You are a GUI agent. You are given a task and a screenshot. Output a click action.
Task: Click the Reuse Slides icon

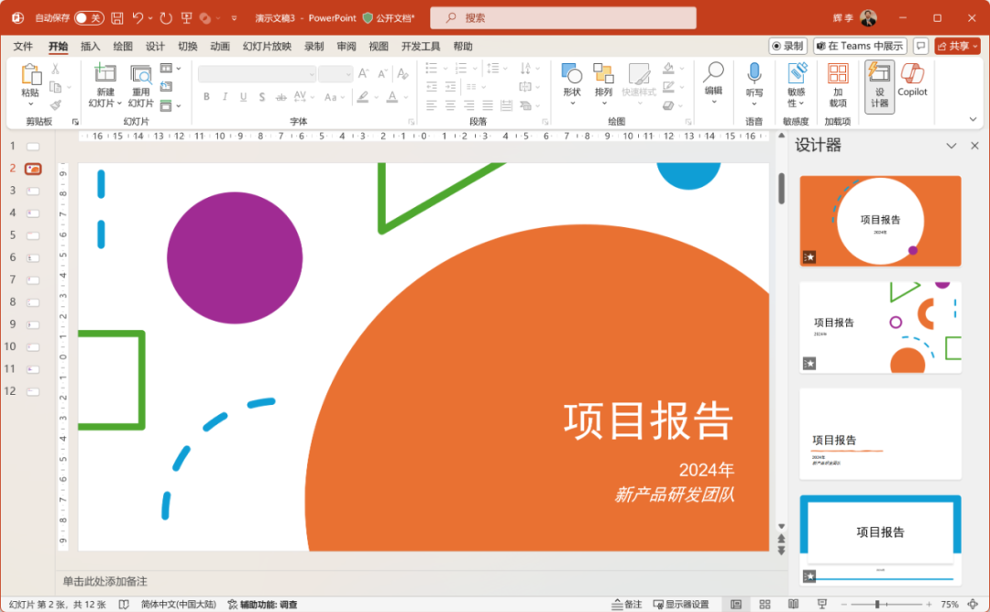pyautogui.click(x=141, y=74)
